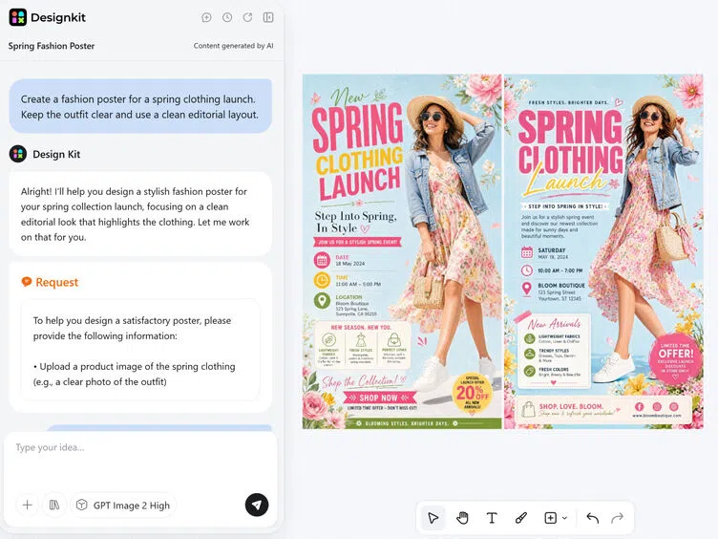
Task: Click the Upload a product image bullet text
Action: tap(135, 374)
